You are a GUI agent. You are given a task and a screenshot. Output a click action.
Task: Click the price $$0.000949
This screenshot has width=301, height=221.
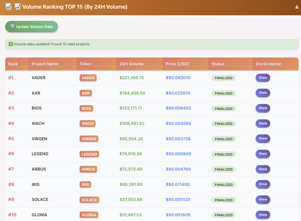point(179,154)
